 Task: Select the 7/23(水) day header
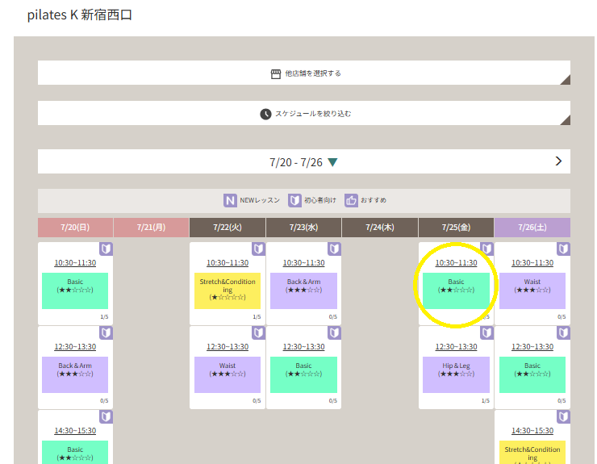(x=303, y=228)
